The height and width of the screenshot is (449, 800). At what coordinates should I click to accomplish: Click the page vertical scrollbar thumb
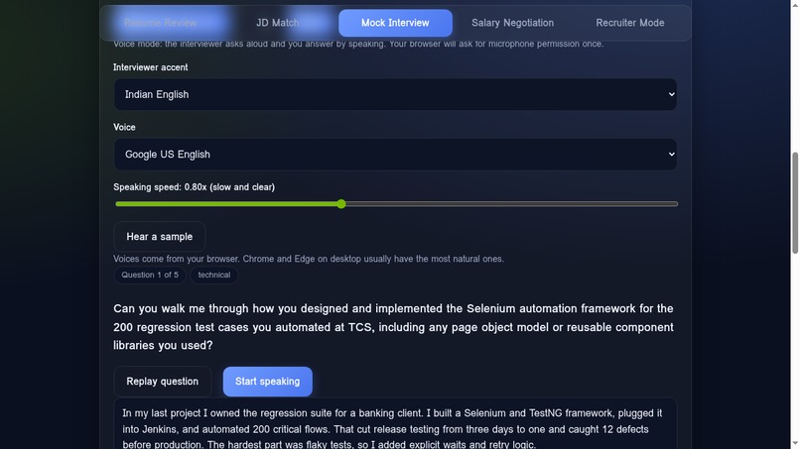click(795, 203)
